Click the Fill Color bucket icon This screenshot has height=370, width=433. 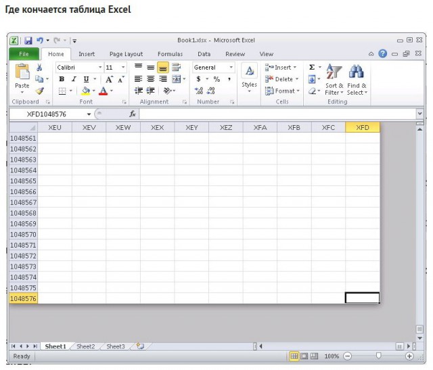pyautogui.click(x=86, y=91)
